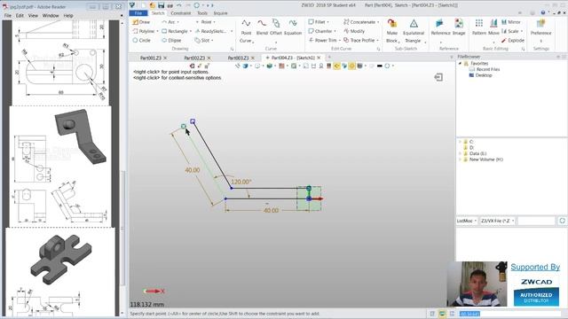Open the Help menu in Adobe Reader
The image size is (568, 319).
tap(68, 16)
